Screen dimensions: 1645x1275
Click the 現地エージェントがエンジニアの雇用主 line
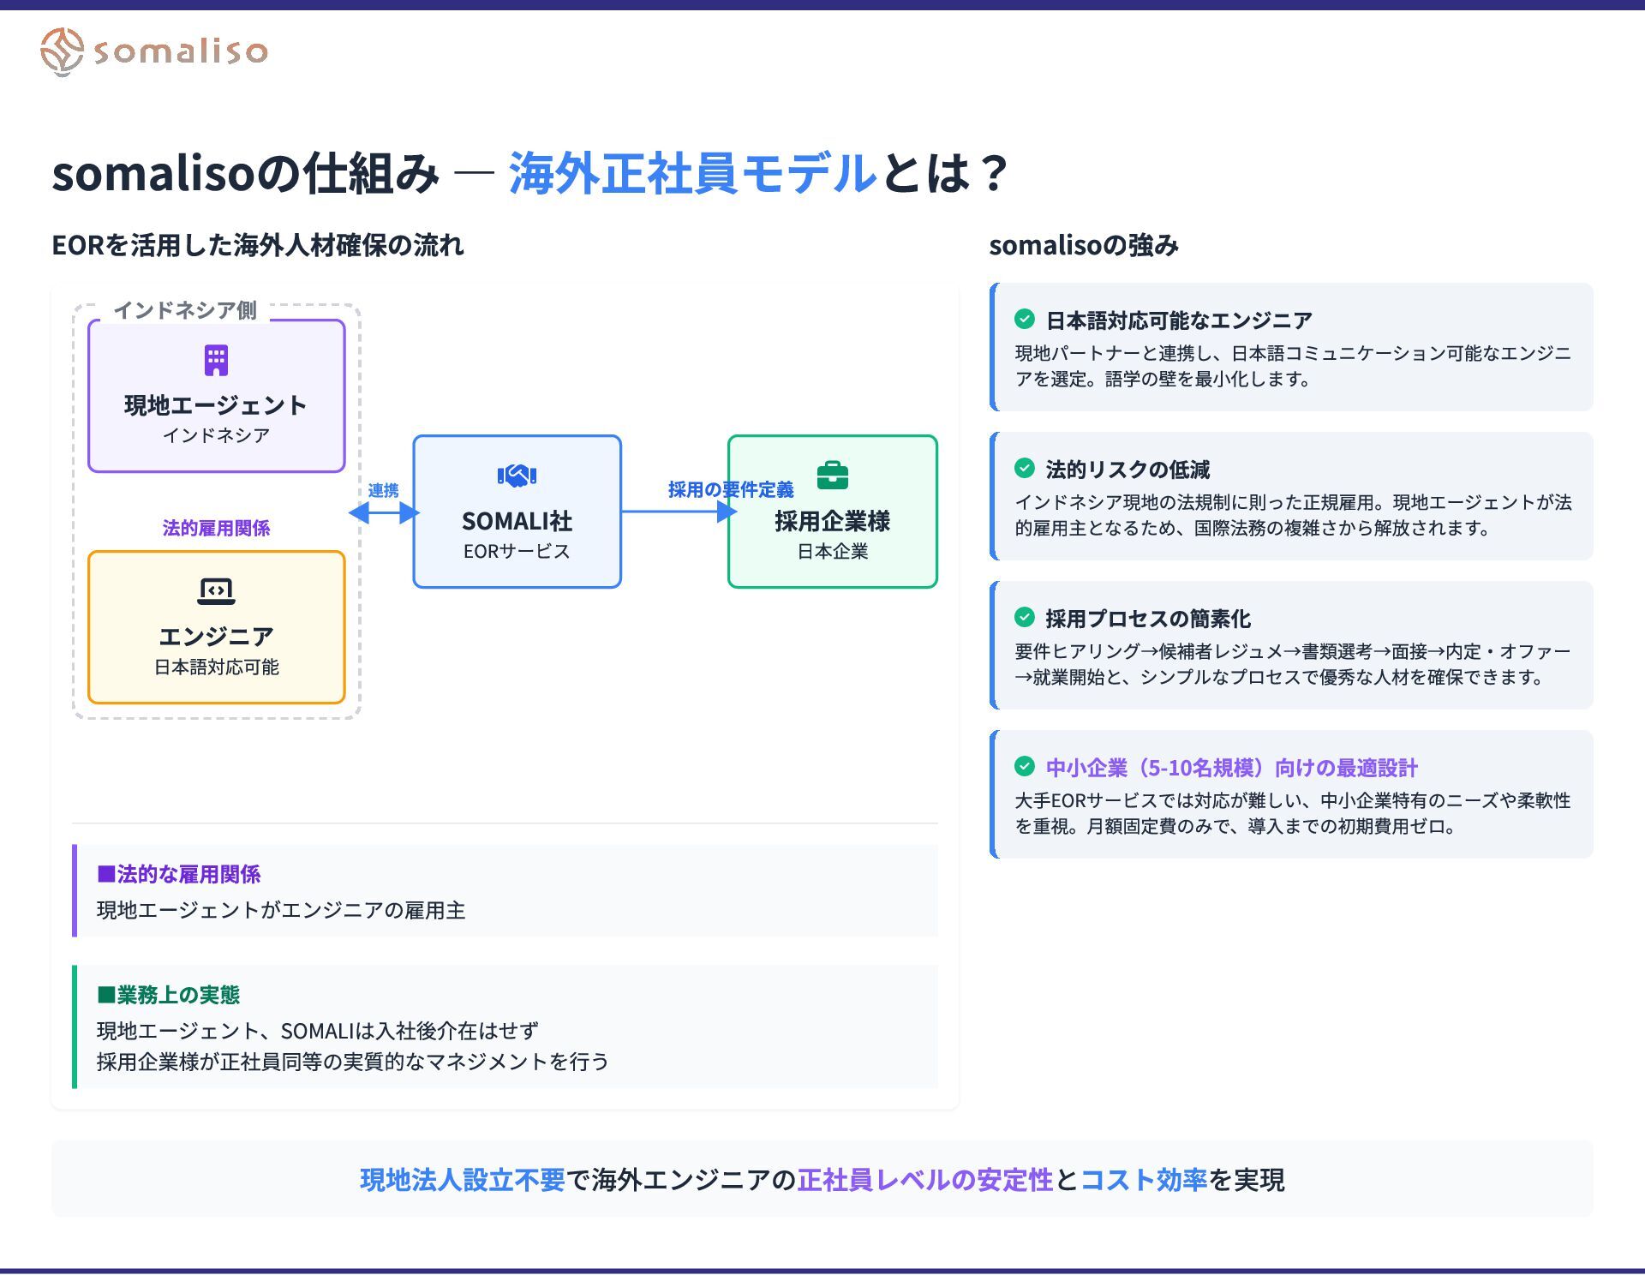(x=281, y=910)
